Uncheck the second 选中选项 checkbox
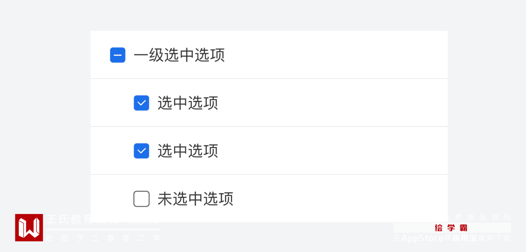Image resolution: width=526 pixels, height=252 pixels. click(x=141, y=151)
